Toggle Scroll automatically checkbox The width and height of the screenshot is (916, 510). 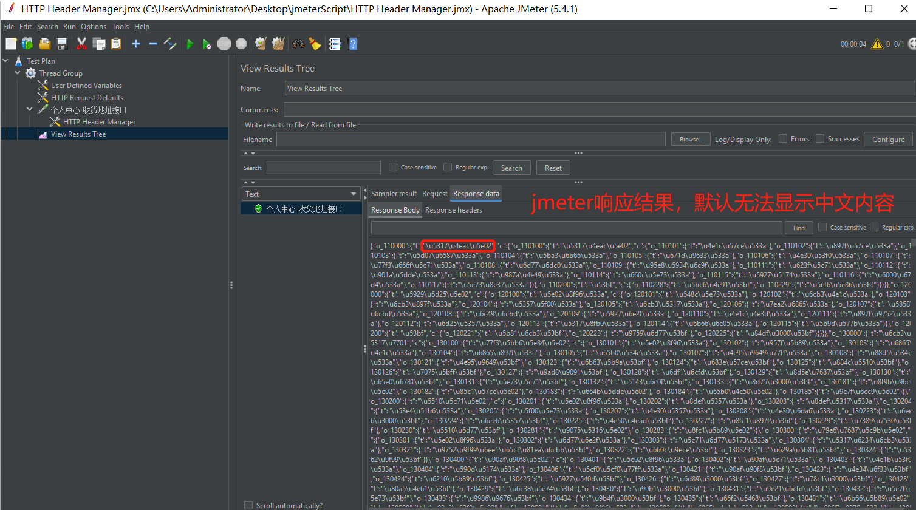tap(248, 505)
